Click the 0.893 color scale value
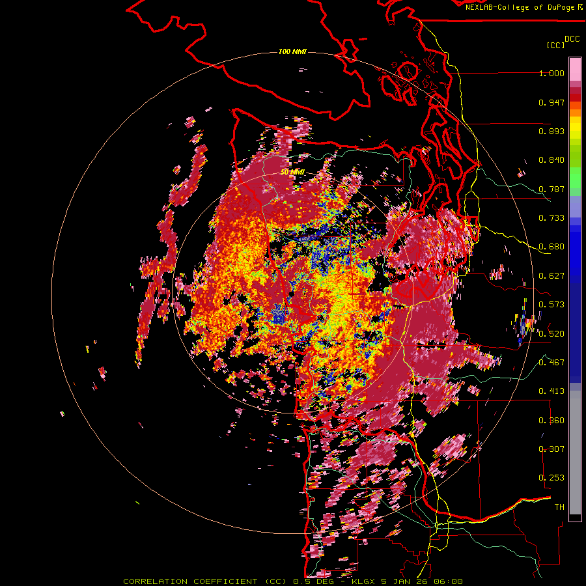This screenshot has height=586, width=586. [x=551, y=131]
